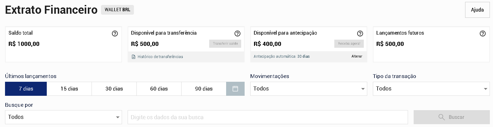The width and height of the screenshot is (493, 127).
Task: Select the 30 dias period
Action: tap(114, 89)
